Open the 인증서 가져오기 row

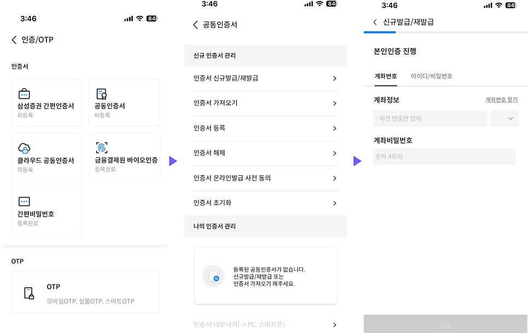click(x=266, y=103)
